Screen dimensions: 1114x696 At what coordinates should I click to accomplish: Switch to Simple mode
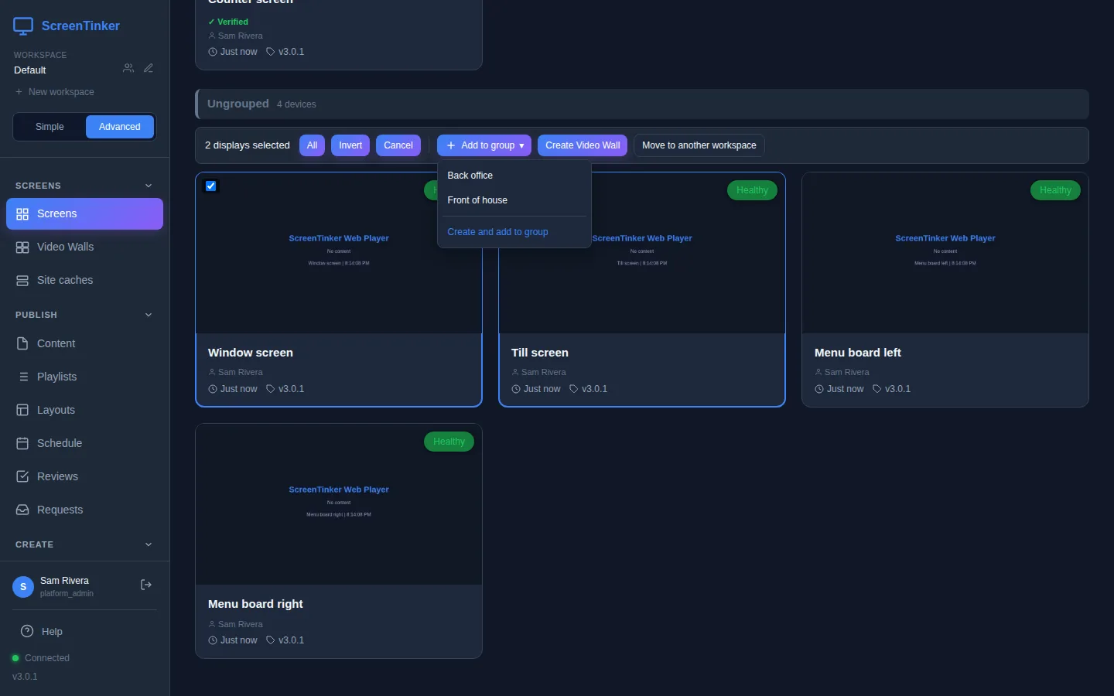click(x=50, y=127)
